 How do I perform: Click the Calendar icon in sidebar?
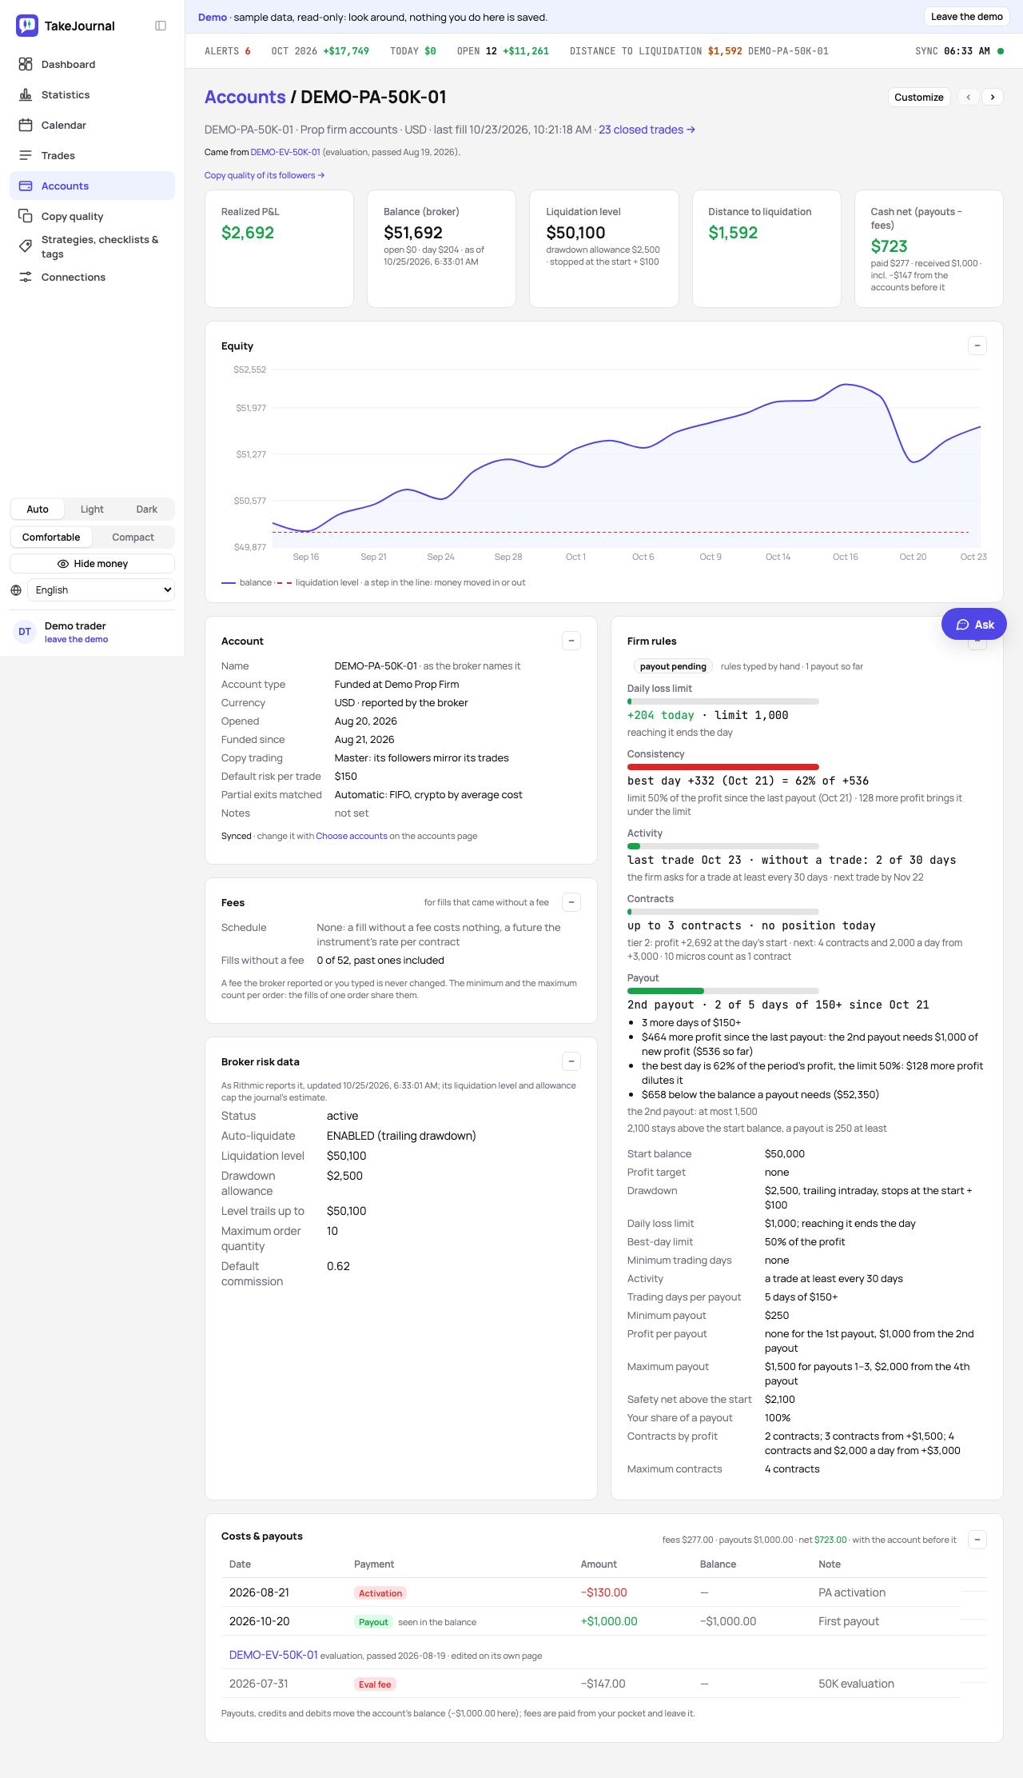pos(26,125)
